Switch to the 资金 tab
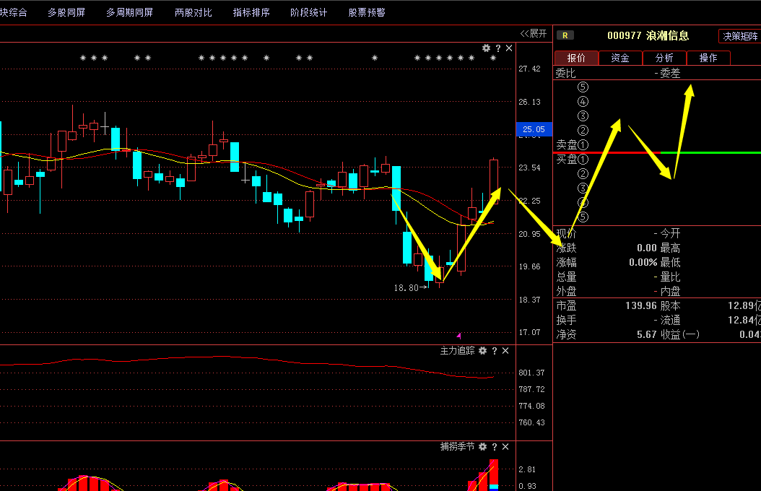Image resolution: width=761 pixels, height=491 pixels. tap(620, 58)
